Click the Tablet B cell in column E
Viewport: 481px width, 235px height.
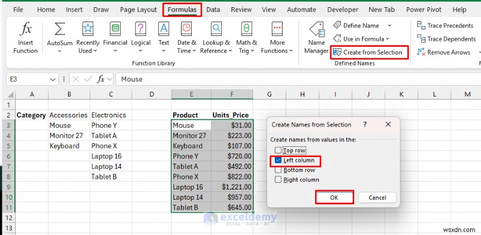191,207
